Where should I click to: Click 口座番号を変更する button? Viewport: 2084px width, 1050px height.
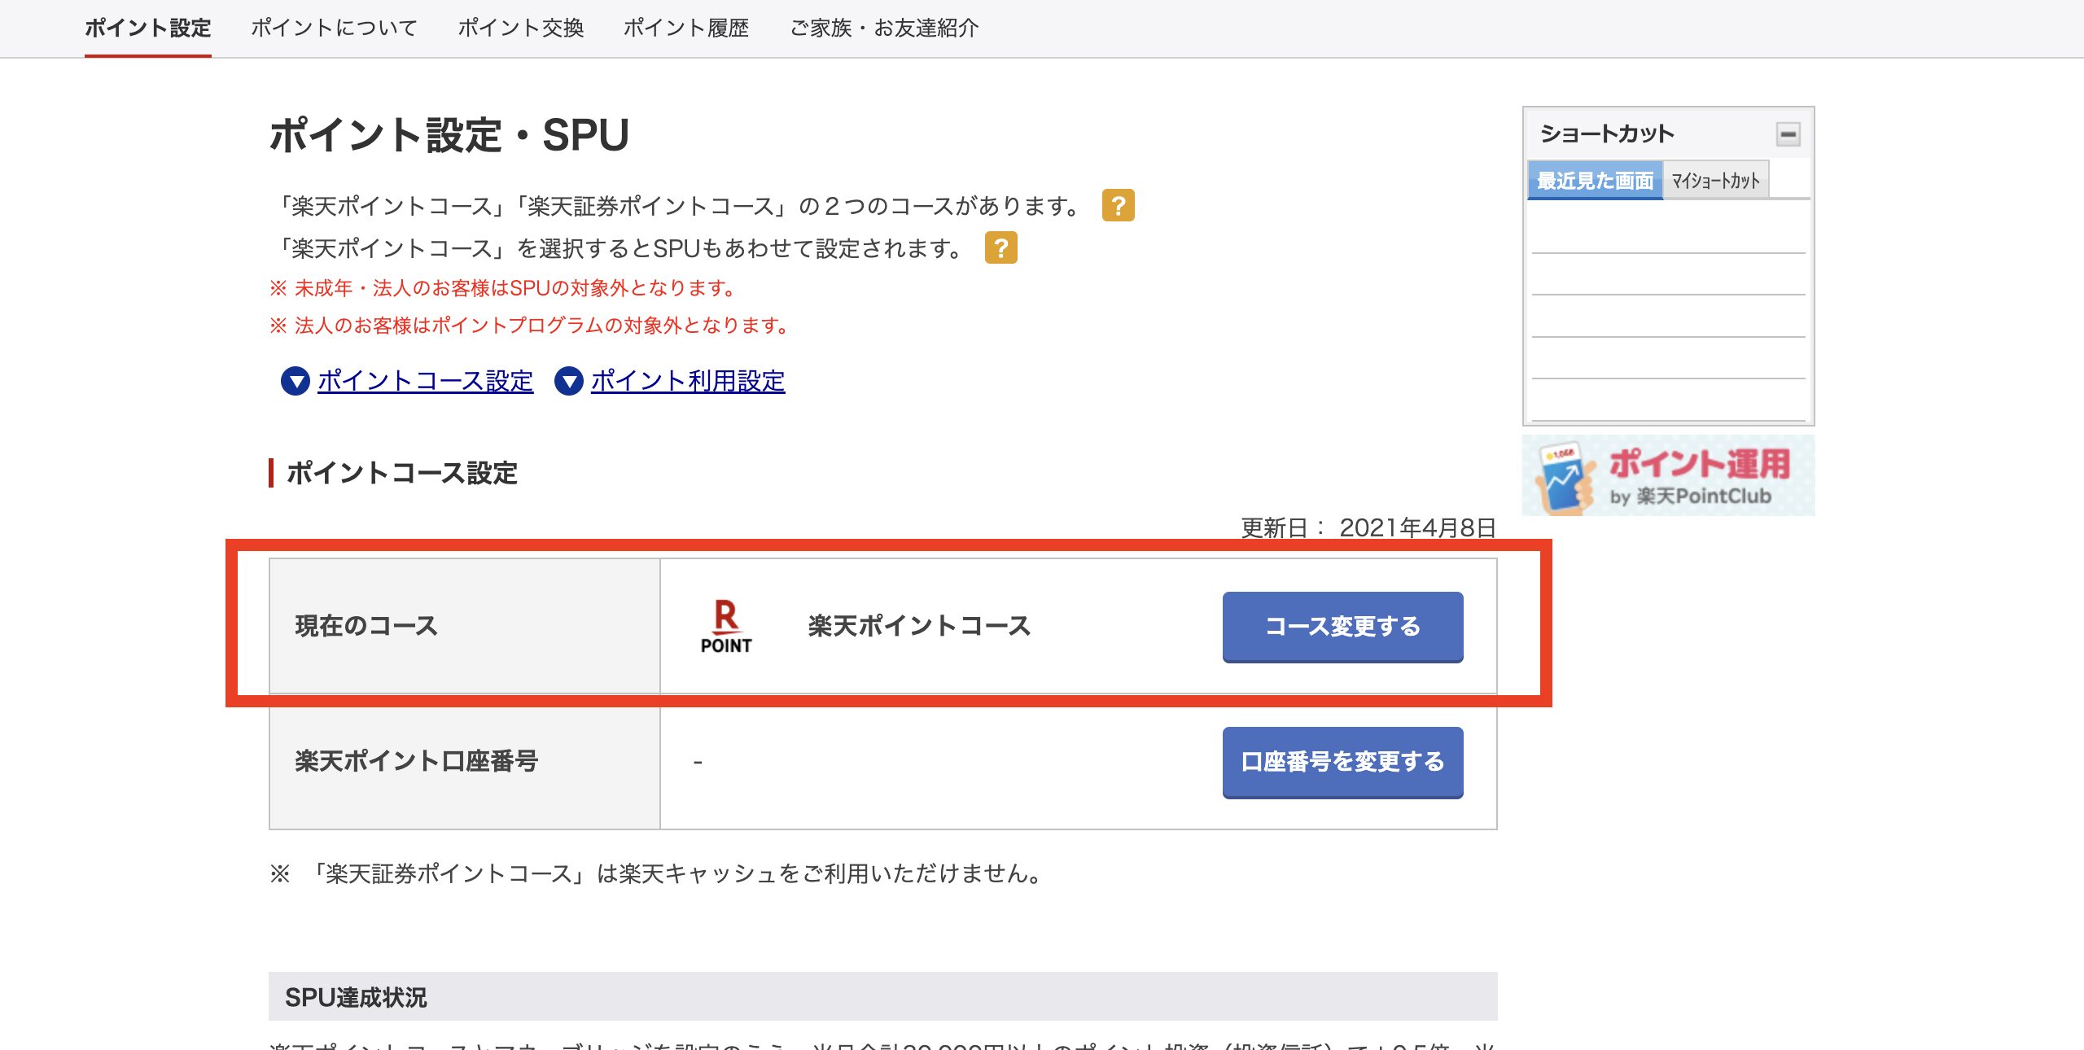1342,762
